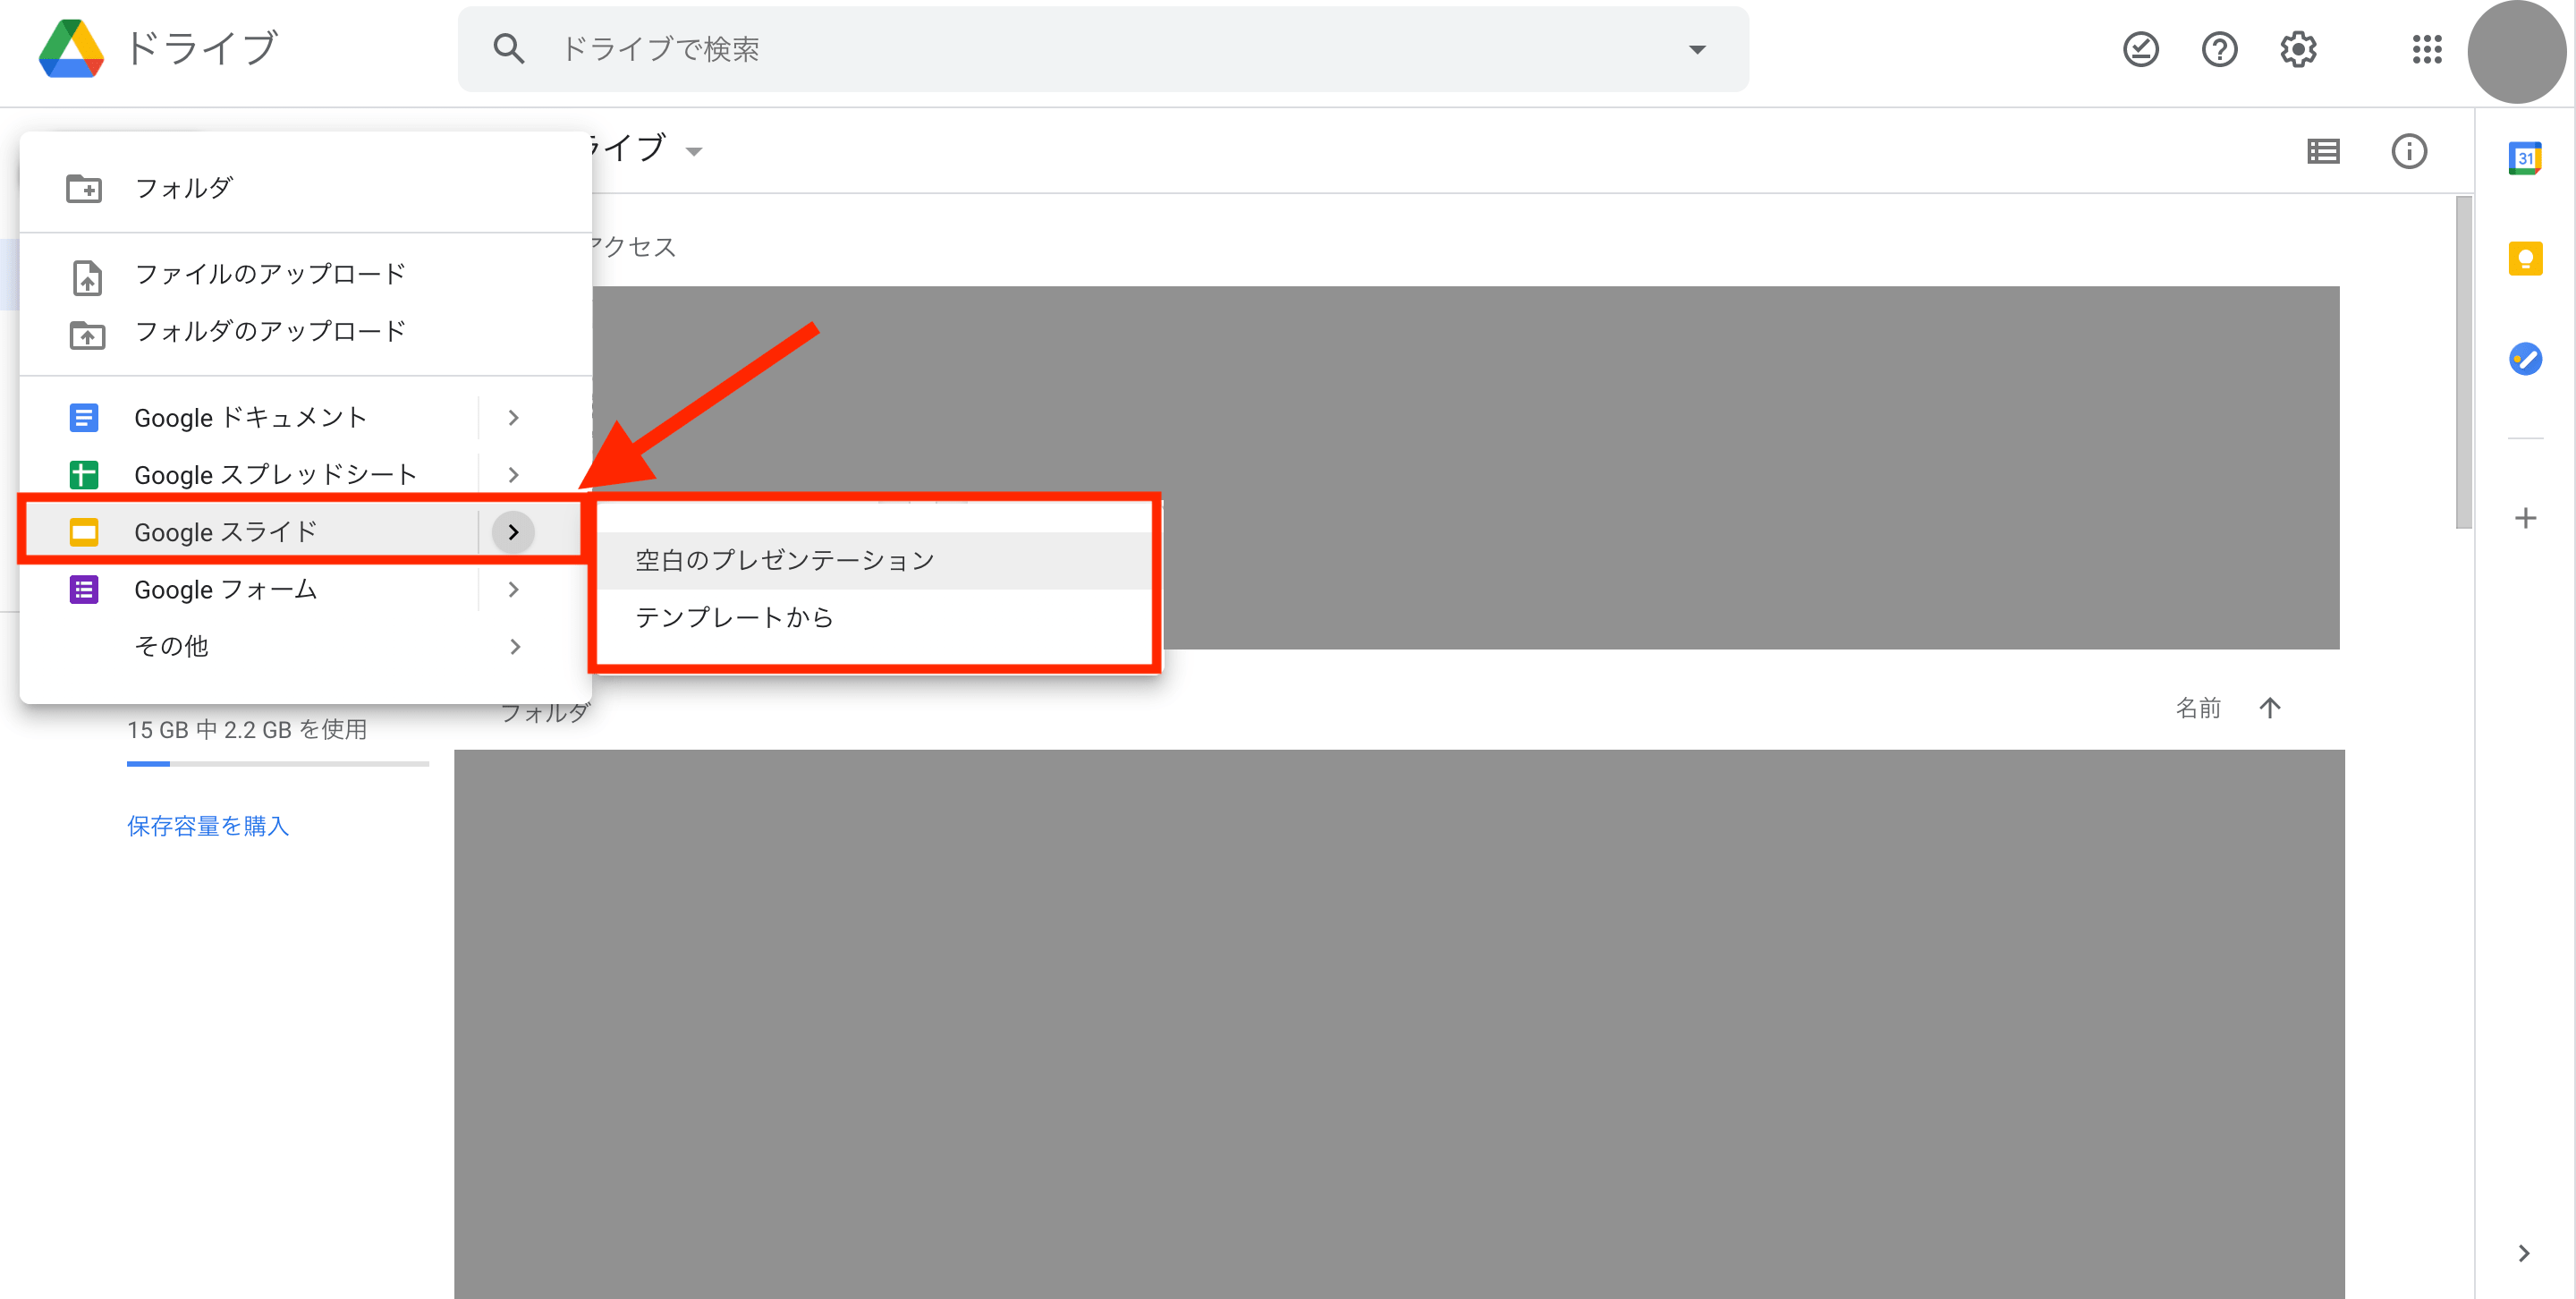
Task: Open the My Drive title dropdown arrow
Action: [x=693, y=152]
